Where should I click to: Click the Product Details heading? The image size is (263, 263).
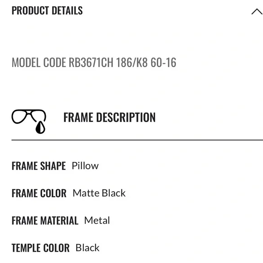[47, 10]
